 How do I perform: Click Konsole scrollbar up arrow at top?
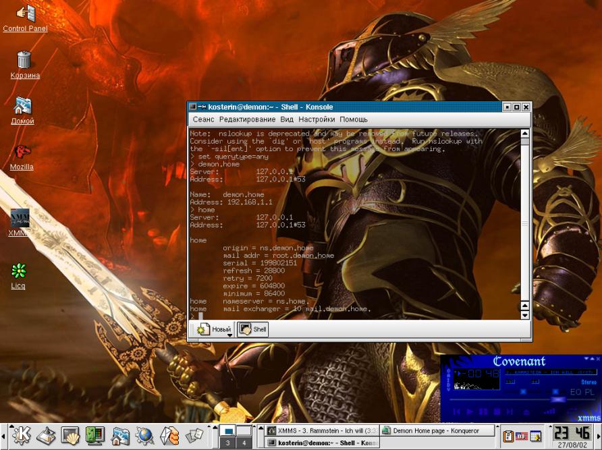tap(525, 134)
